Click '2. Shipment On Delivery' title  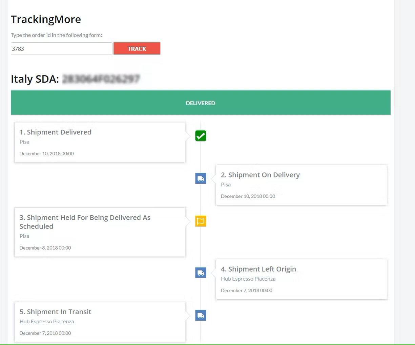click(261, 175)
